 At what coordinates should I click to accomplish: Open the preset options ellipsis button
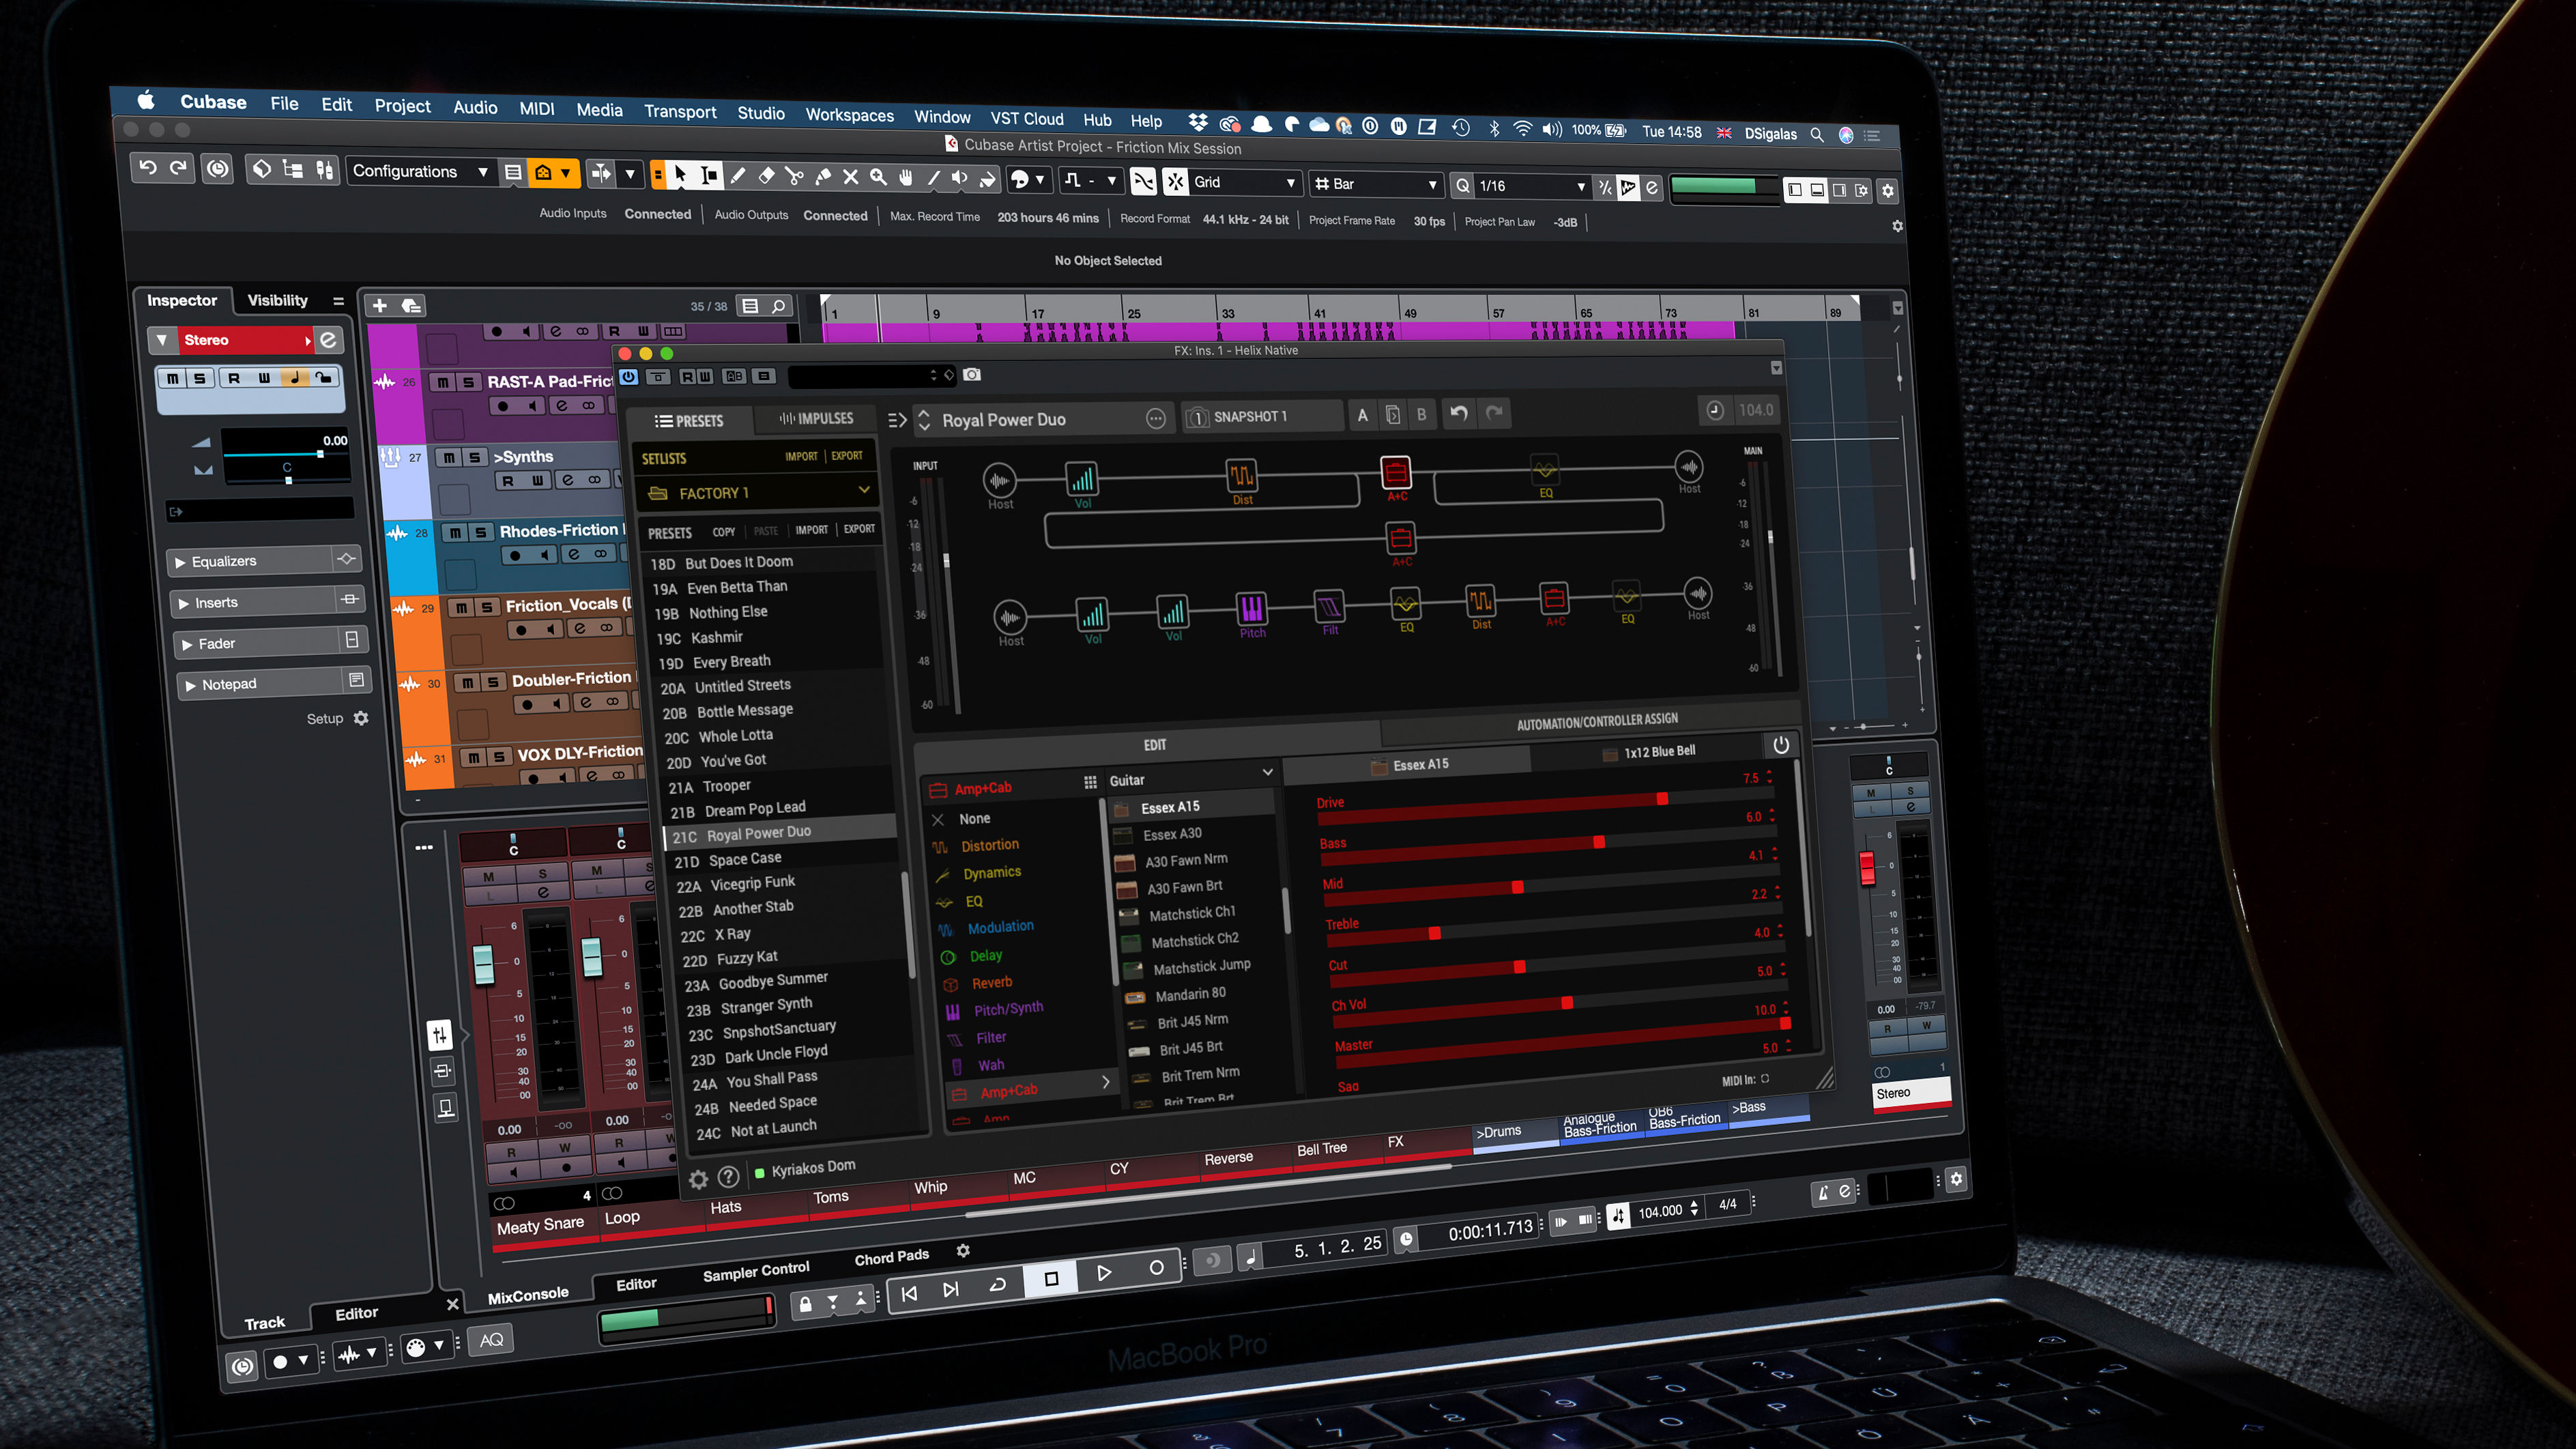click(1156, 419)
